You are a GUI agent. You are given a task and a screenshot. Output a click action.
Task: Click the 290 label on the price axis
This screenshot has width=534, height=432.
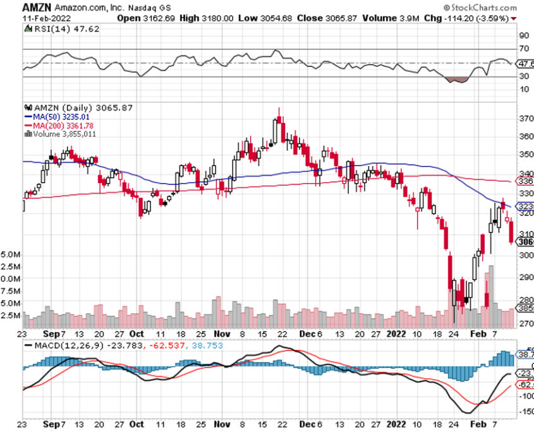526,277
